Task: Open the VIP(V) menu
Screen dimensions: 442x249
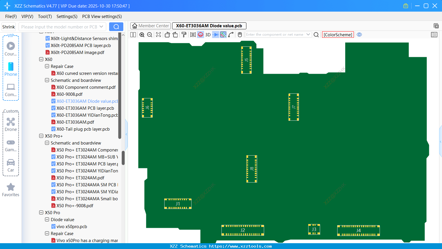Action: click(x=27, y=17)
